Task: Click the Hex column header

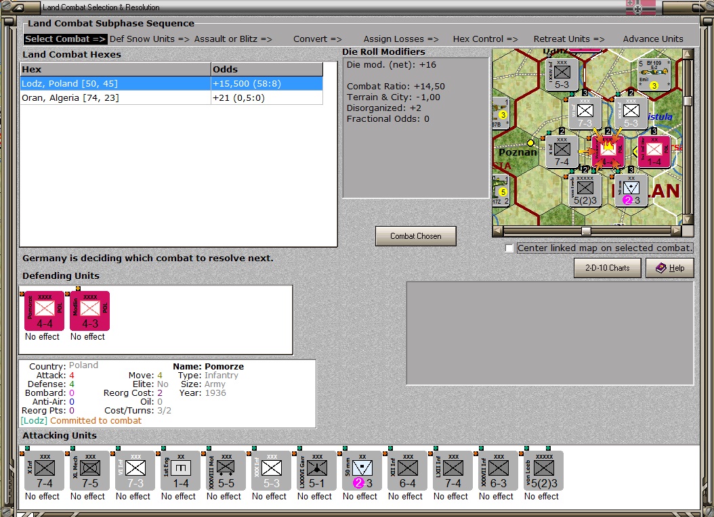Action: pyautogui.click(x=116, y=69)
